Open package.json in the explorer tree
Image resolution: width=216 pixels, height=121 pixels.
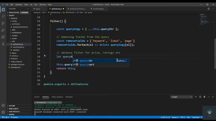tap(16, 67)
